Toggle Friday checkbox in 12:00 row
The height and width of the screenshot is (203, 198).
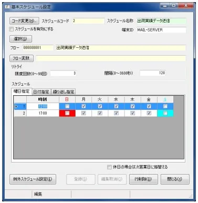coord(149,106)
